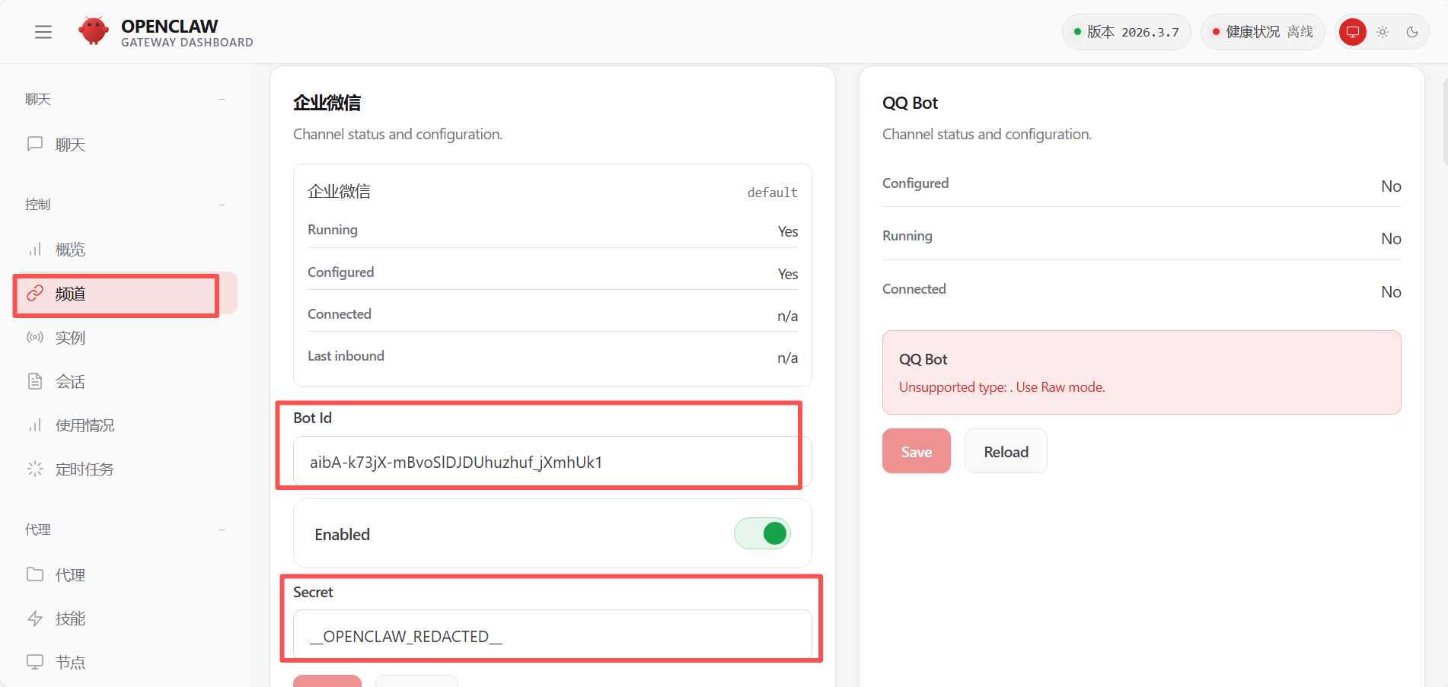This screenshot has height=687, width=1448.
Task: Collapse the 控制 sidebar section
Action: [x=222, y=205]
